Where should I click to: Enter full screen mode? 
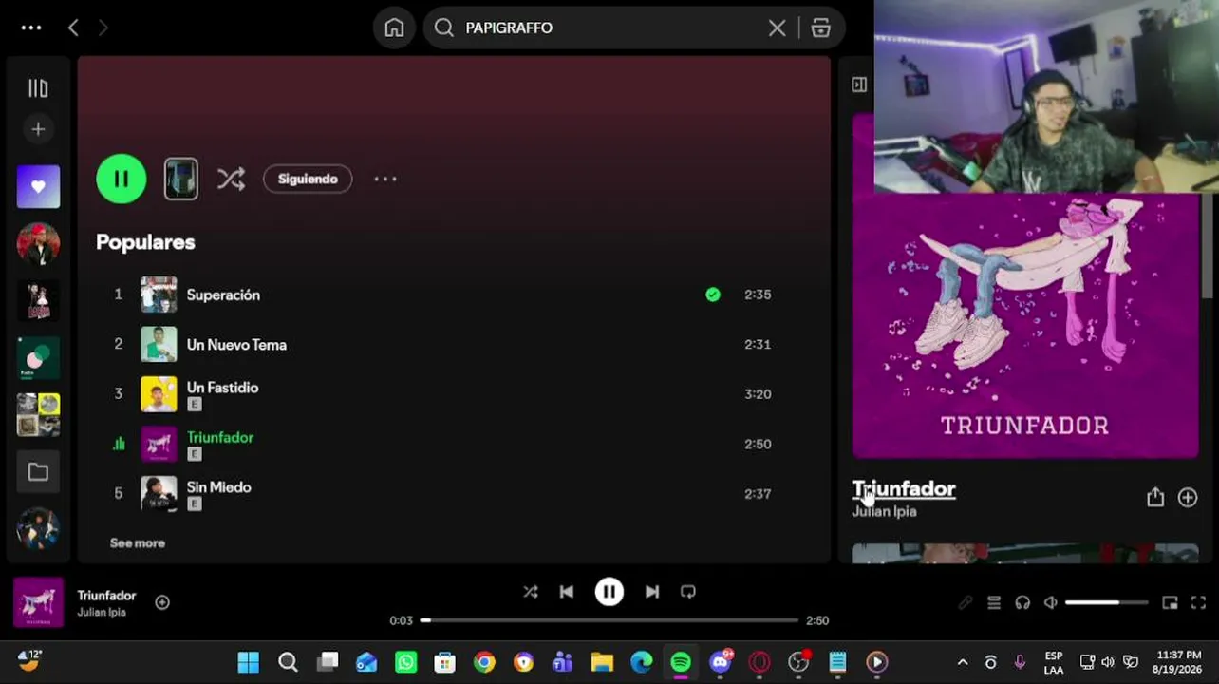pos(1199,602)
